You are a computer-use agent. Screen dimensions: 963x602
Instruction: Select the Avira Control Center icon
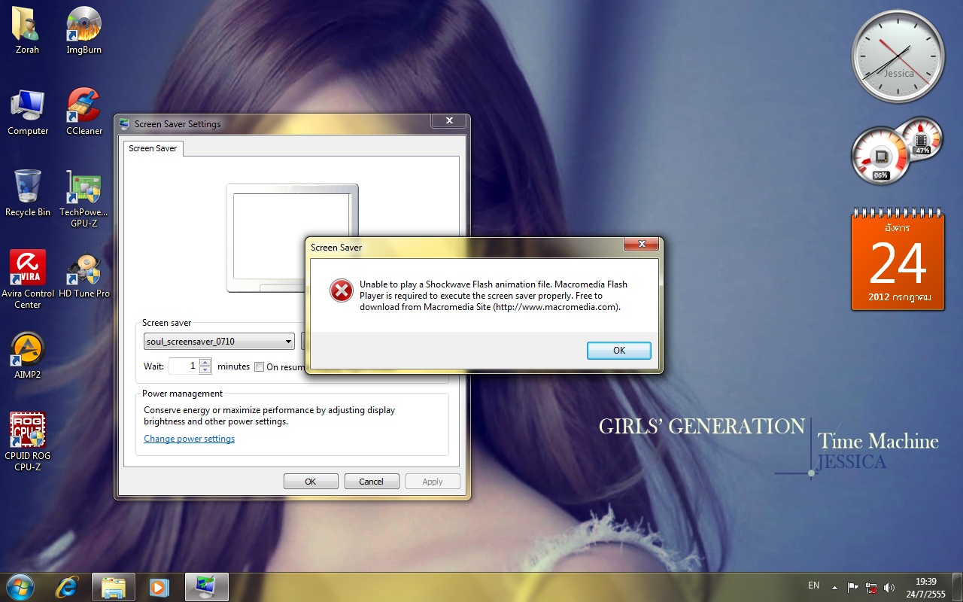[28, 279]
